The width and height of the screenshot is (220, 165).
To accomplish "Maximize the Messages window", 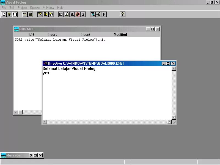I will 35,155.
